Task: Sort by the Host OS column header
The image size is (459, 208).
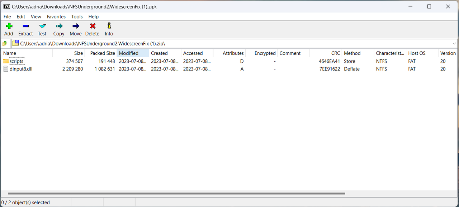Action: click(422, 53)
